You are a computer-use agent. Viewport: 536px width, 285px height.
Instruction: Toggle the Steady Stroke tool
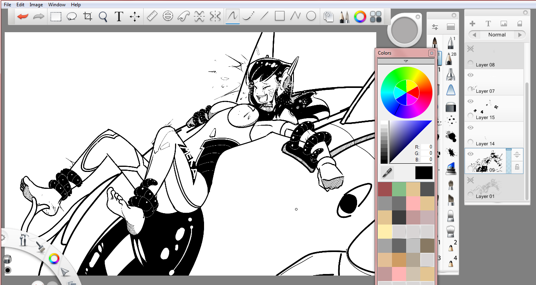point(233,16)
